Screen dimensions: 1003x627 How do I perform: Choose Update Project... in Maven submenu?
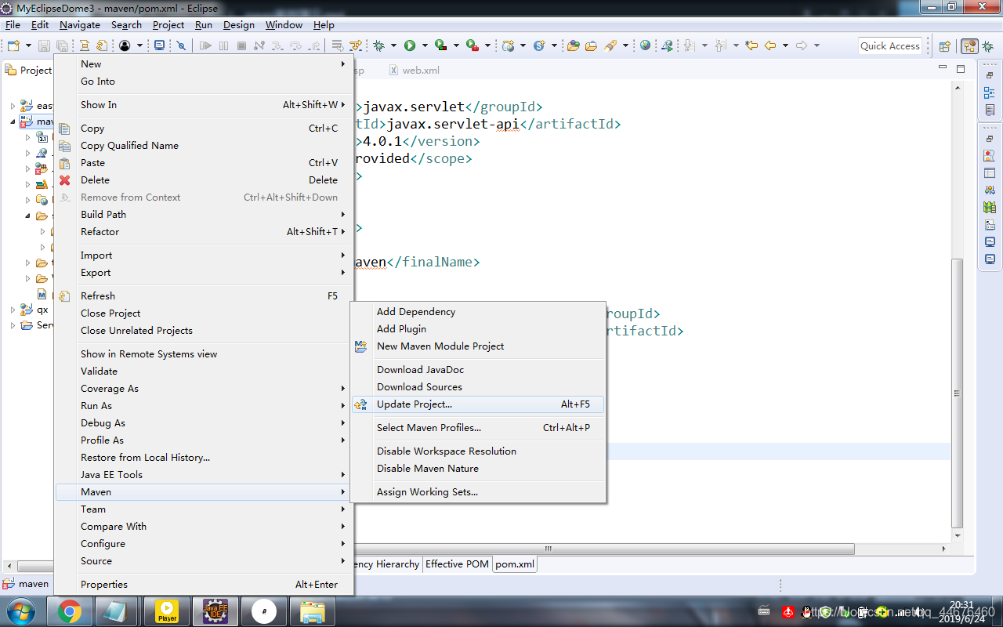point(477,404)
